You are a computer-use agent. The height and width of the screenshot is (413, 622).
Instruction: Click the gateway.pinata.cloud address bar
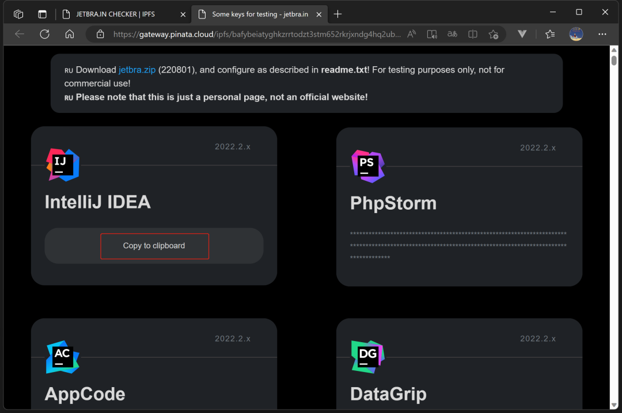[x=257, y=34]
